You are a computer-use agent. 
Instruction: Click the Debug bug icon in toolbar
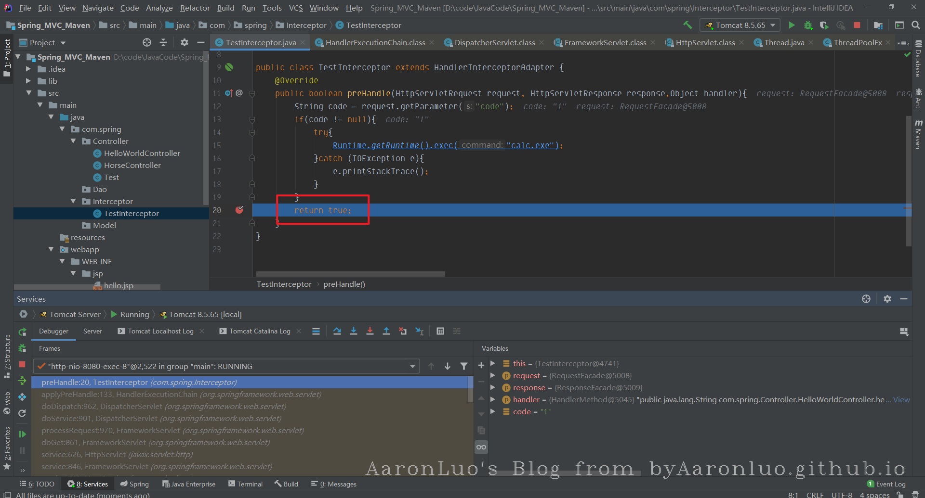[x=808, y=25]
